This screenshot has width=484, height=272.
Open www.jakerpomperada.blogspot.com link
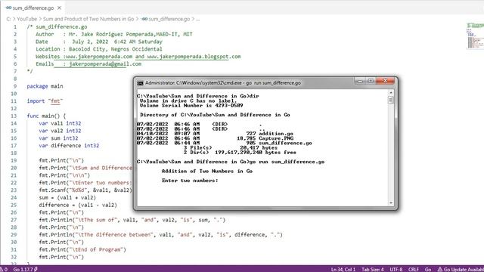[x=194, y=57]
